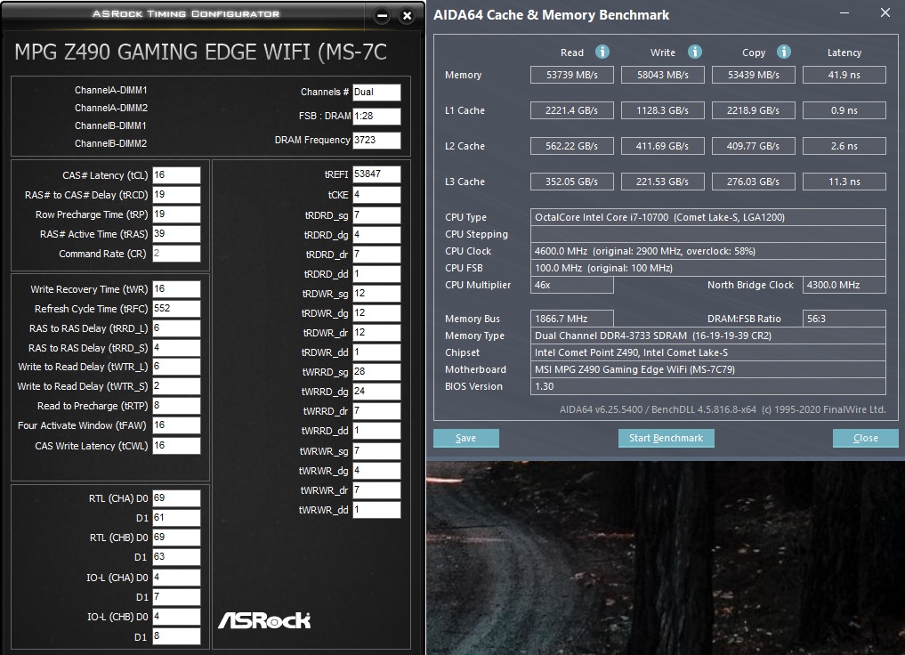Click the Close button in AIDA64

(865, 438)
